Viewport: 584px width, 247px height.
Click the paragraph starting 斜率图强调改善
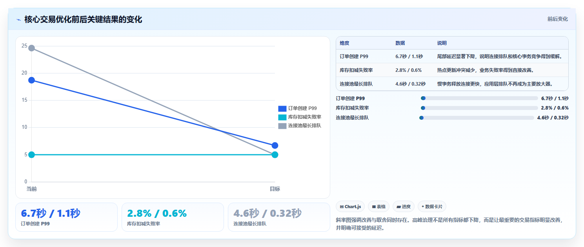450,224
